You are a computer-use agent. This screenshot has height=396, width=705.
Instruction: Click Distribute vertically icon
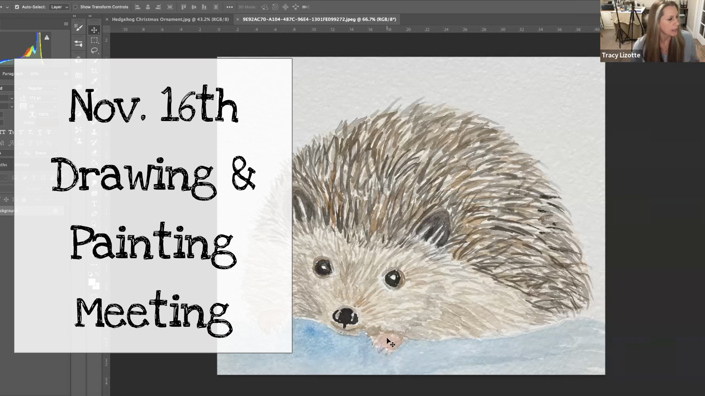[216, 7]
